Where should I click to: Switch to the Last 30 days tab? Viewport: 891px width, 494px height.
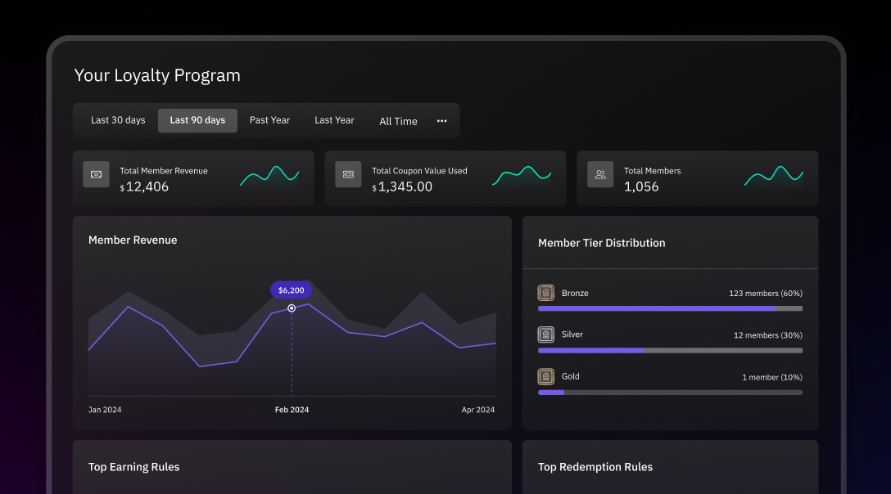pos(118,120)
